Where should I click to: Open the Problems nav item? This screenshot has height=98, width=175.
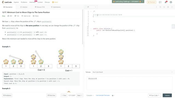click(x=24, y=2)
